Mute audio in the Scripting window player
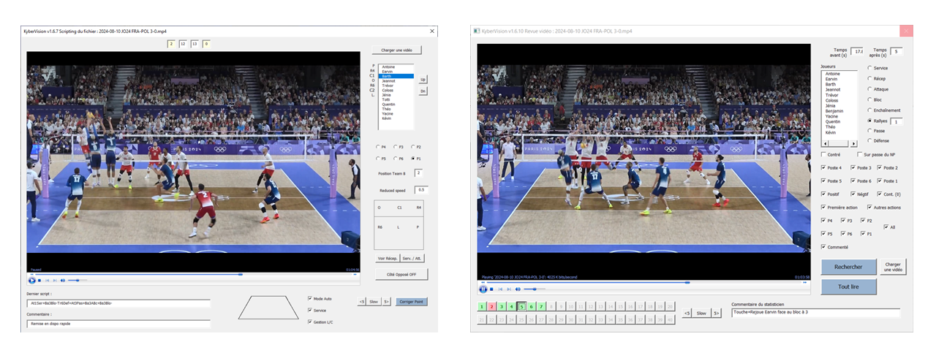This screenshot has height=361, width=936. pyautogui.click(x=63, y=280)
